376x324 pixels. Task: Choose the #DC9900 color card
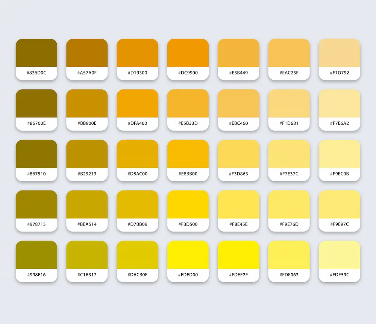click(x=188, y=53)
